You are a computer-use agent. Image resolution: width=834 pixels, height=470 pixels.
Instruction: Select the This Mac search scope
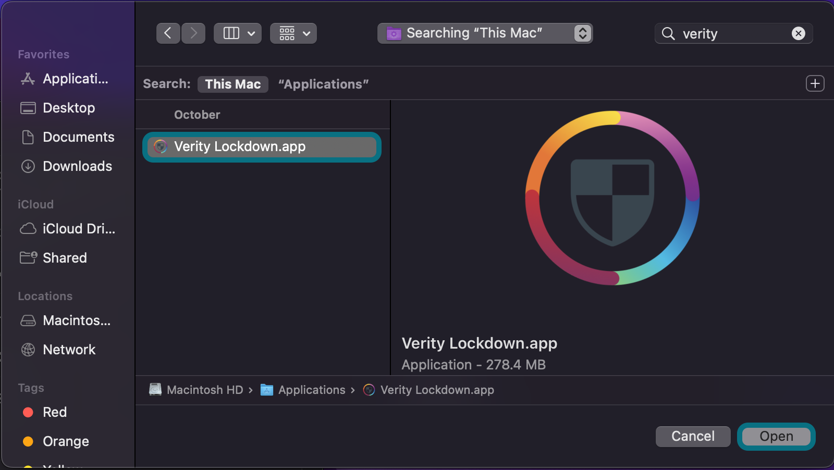(x=233, y=84)
